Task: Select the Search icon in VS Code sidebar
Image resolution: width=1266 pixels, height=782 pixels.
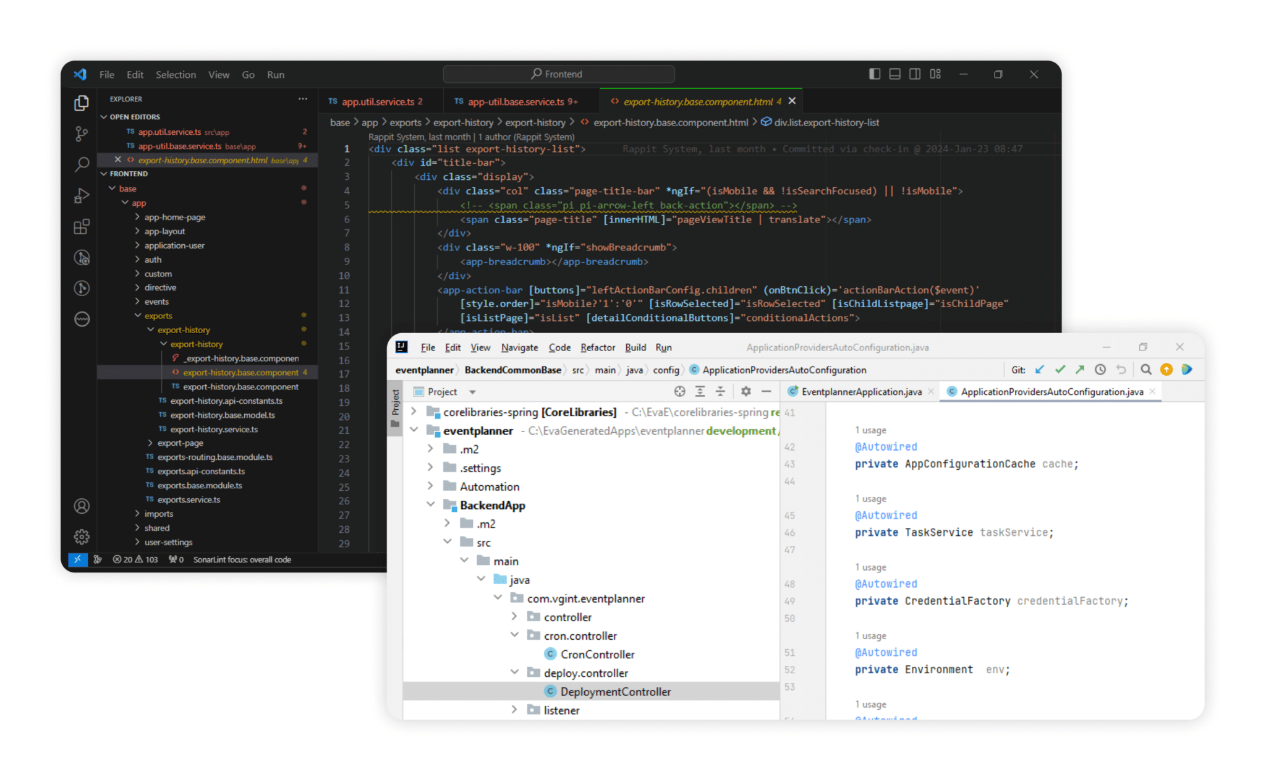Action: (81, 164)
